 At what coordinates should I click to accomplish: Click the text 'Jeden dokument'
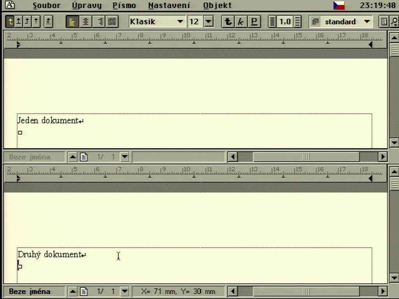click(48, 120)
